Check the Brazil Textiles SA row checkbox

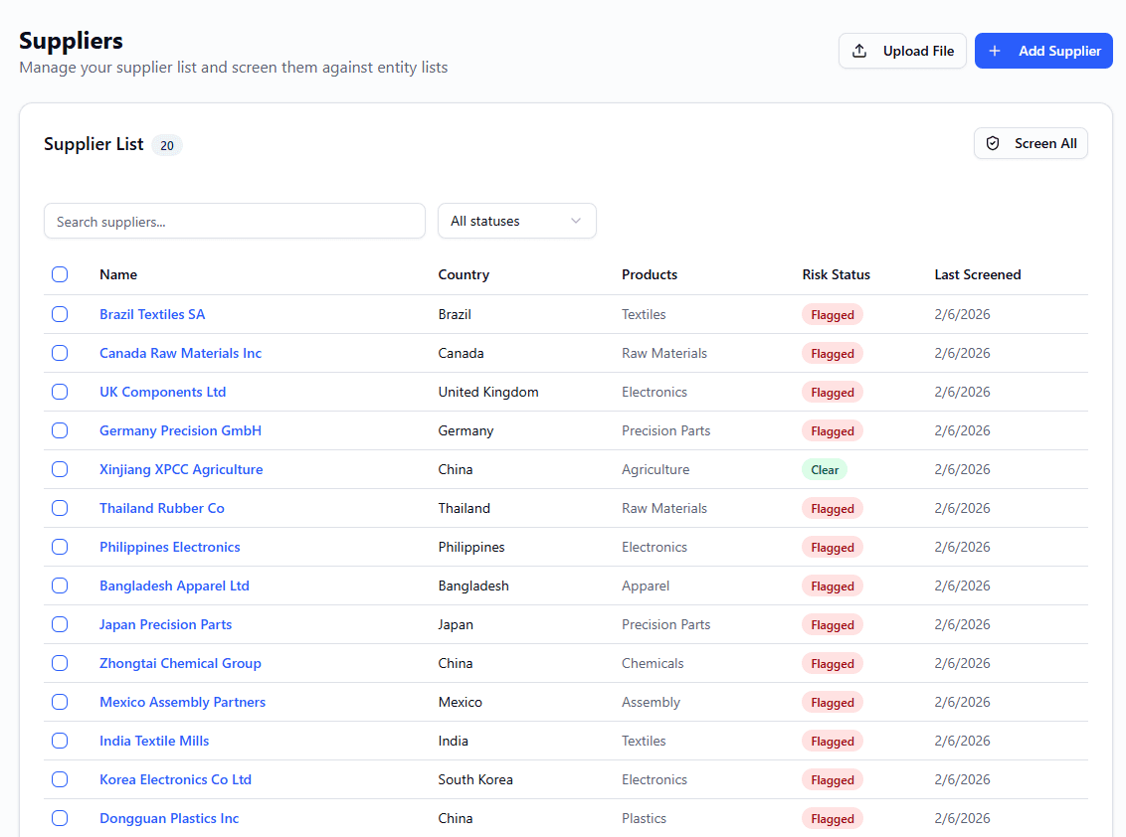click(60, 313)
